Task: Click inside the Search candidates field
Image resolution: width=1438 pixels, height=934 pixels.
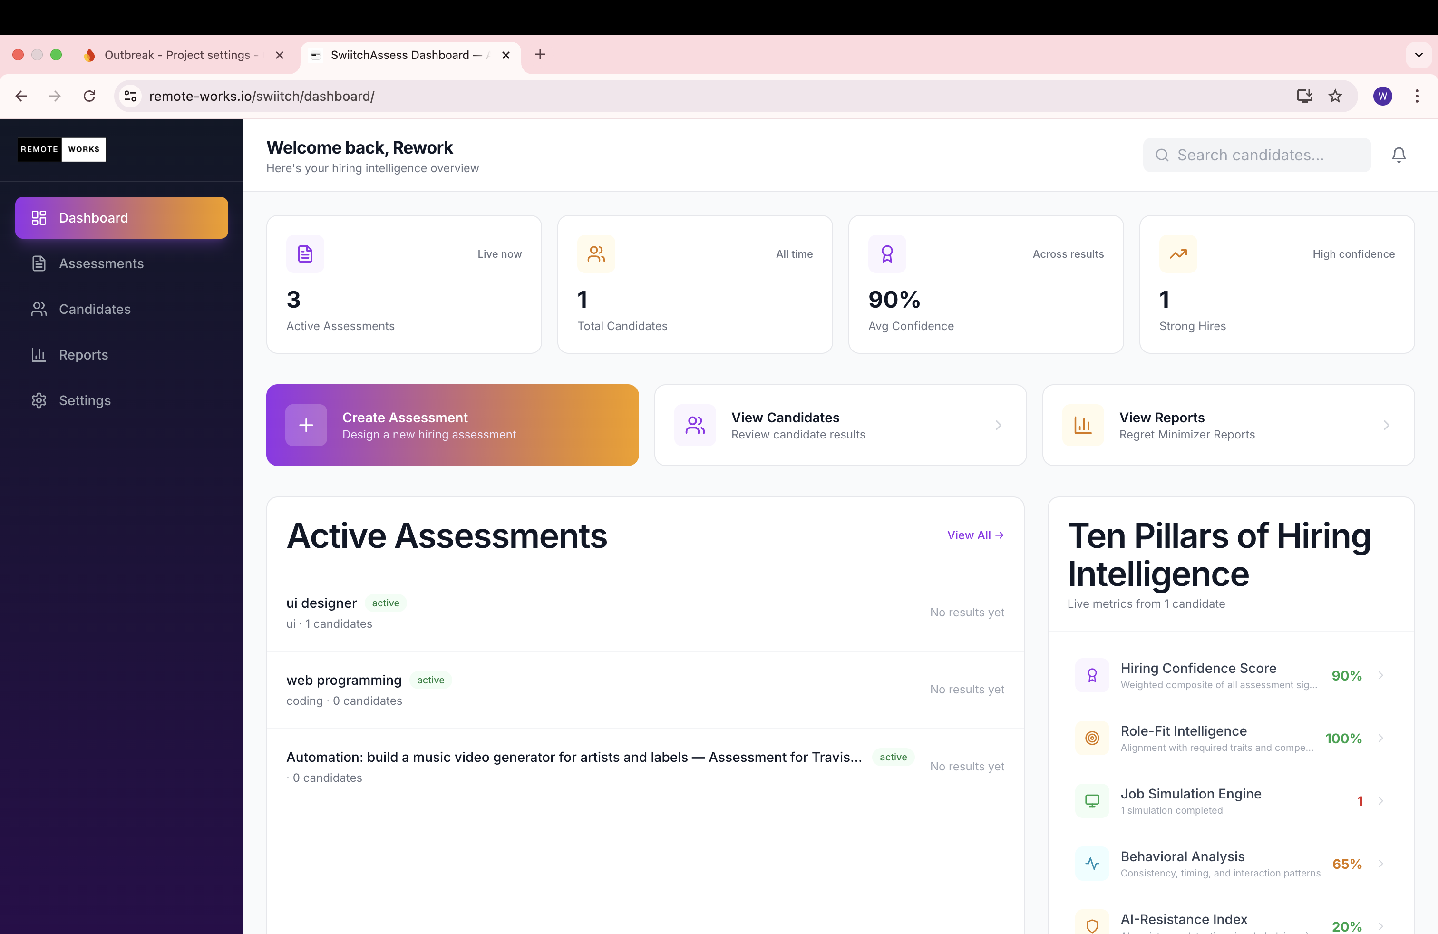Action: coord(1257,155)
